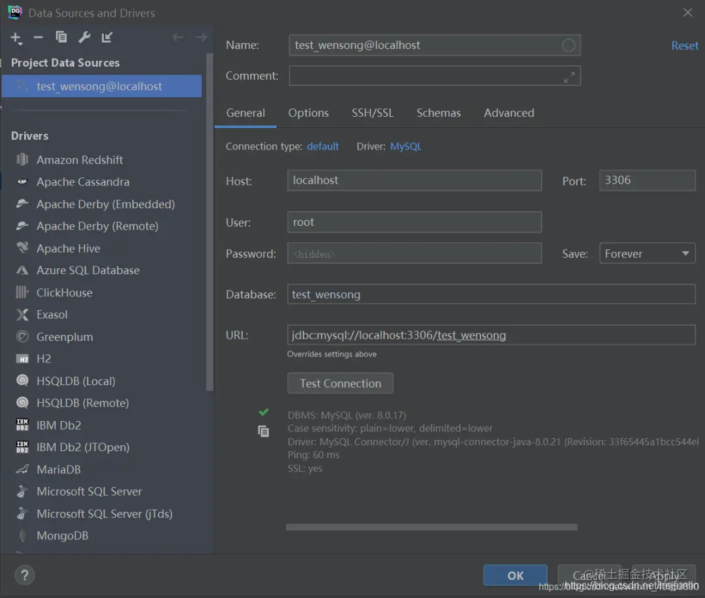Choose Apache Derby (Remote) driver
Screen dimensions: 705x598
pos(97,226)
